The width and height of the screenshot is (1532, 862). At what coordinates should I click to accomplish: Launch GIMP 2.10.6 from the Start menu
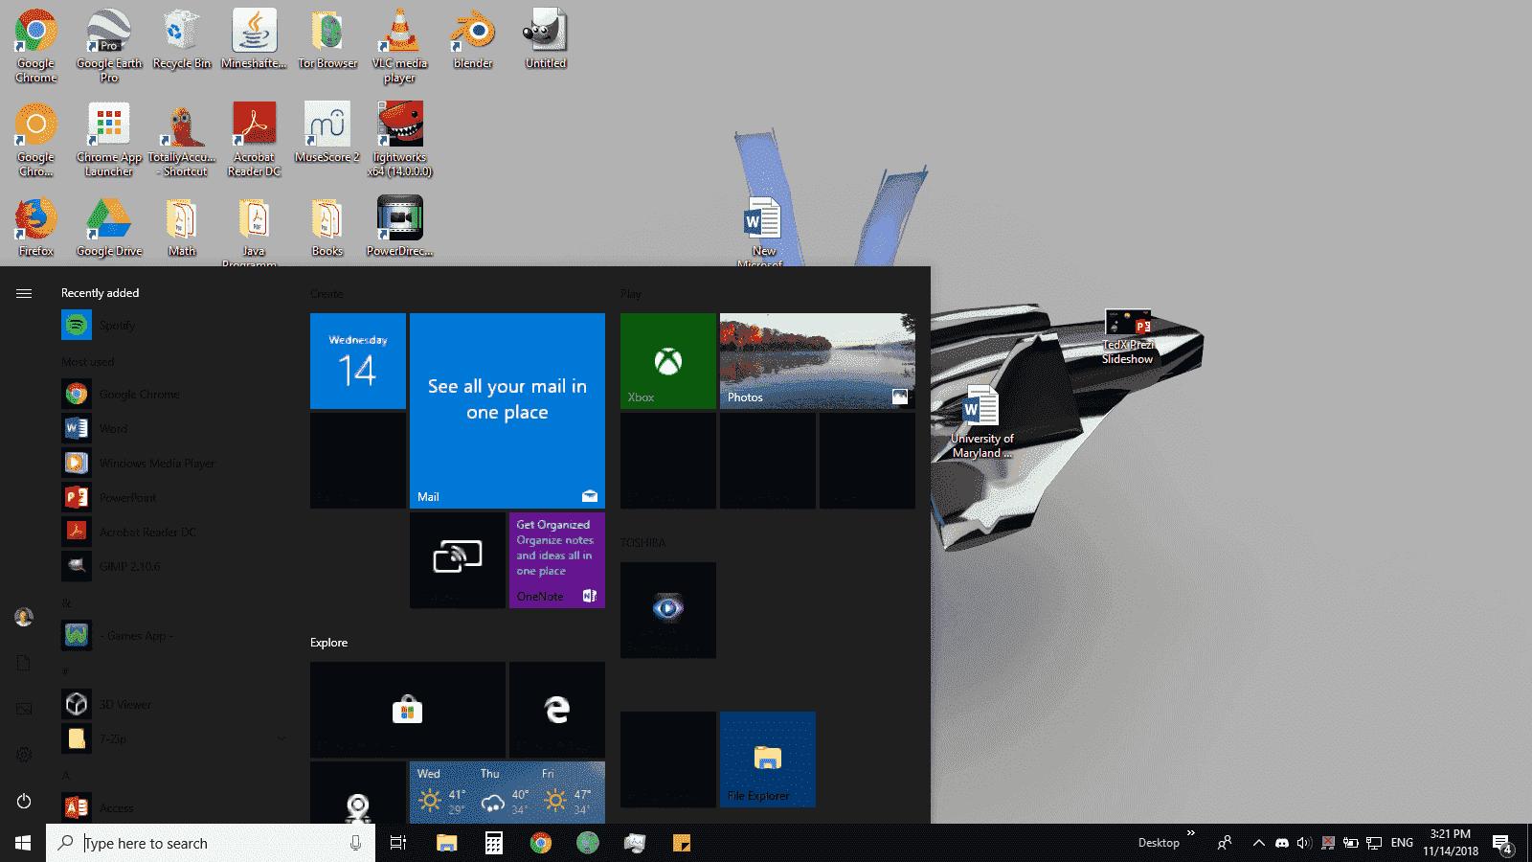point(172,567)
